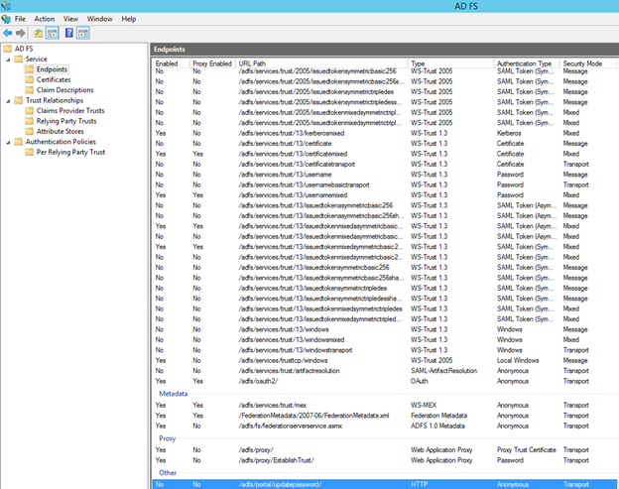
Task: Collapse the Service tree node
Action: pyautogui.click(x=7, y=60)
